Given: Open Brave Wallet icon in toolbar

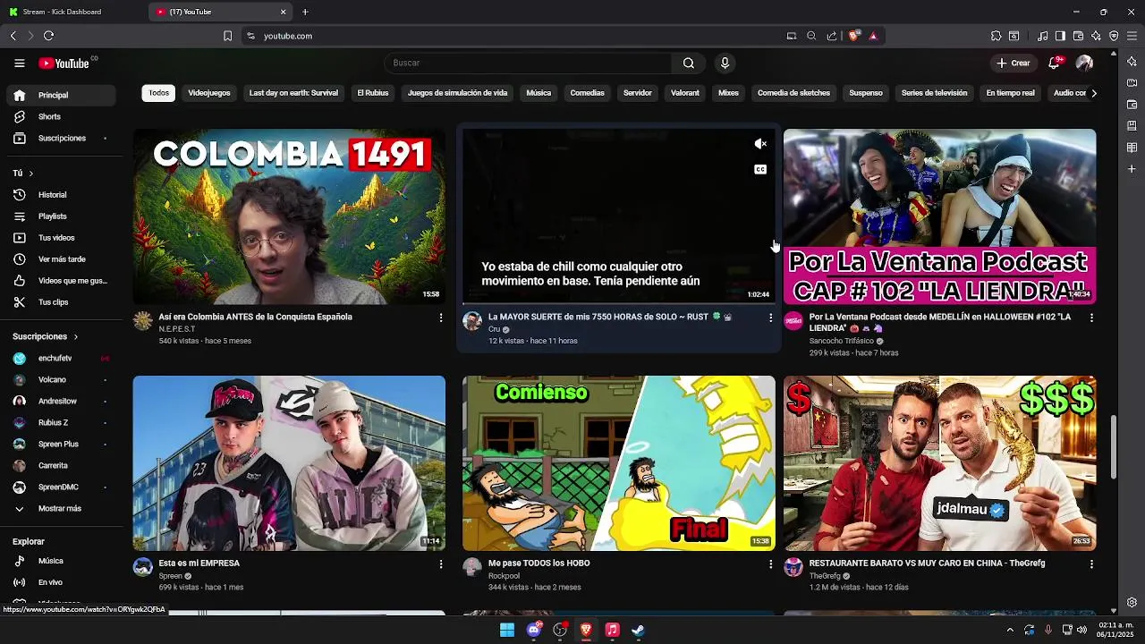Looking at the screenshot, I should pyautogui.click(x=1078, y=36).
